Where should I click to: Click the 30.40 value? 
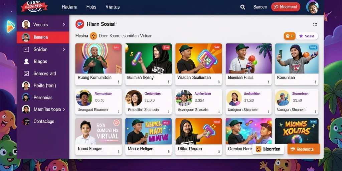(298, 101)
